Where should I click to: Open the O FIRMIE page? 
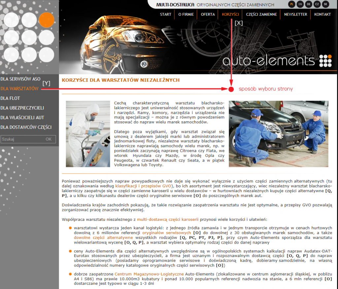coord(186,14)
